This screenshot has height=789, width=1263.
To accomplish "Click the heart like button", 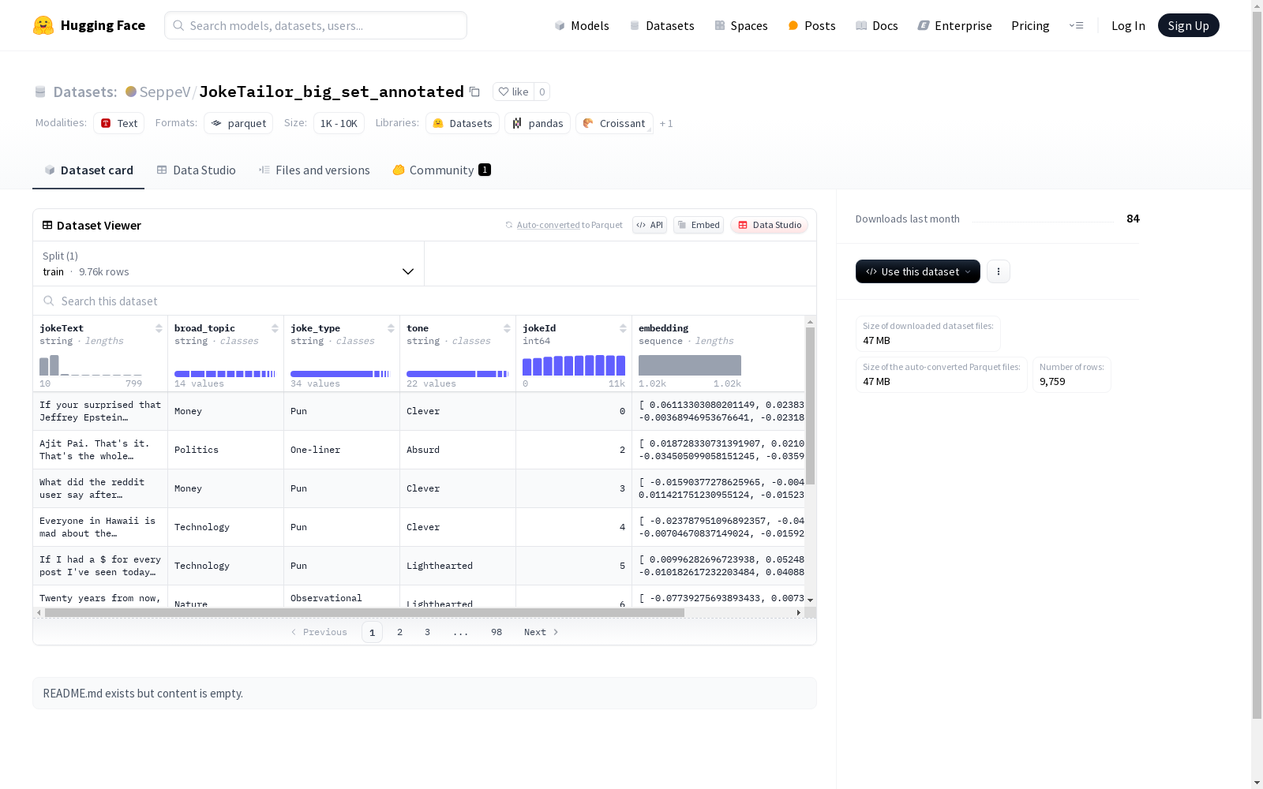I will [x=513, y=92].
